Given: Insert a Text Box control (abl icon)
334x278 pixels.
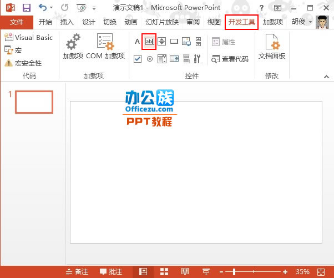Looking at the screenshot, I should click(x=149, y=42).
